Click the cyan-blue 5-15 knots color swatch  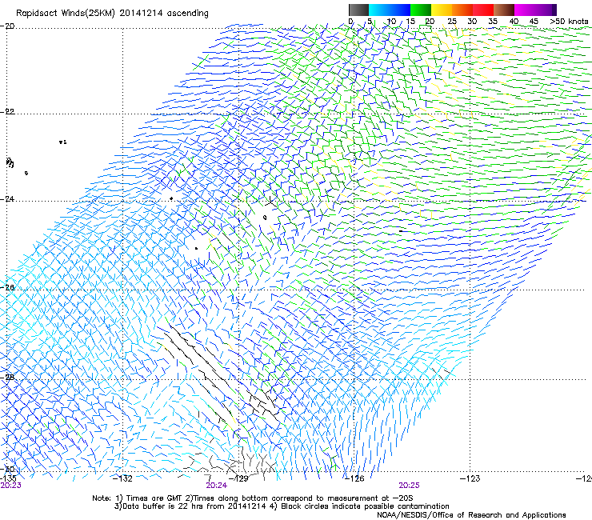[390, 10]
